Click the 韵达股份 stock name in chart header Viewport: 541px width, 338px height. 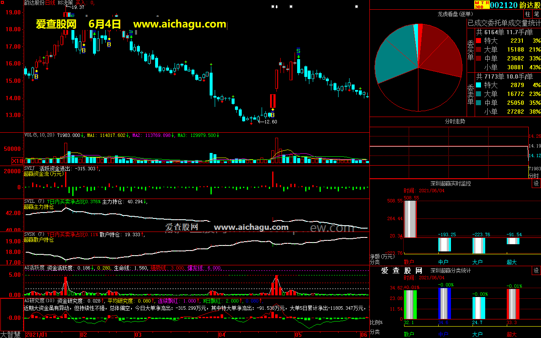[x=34, y=3]
